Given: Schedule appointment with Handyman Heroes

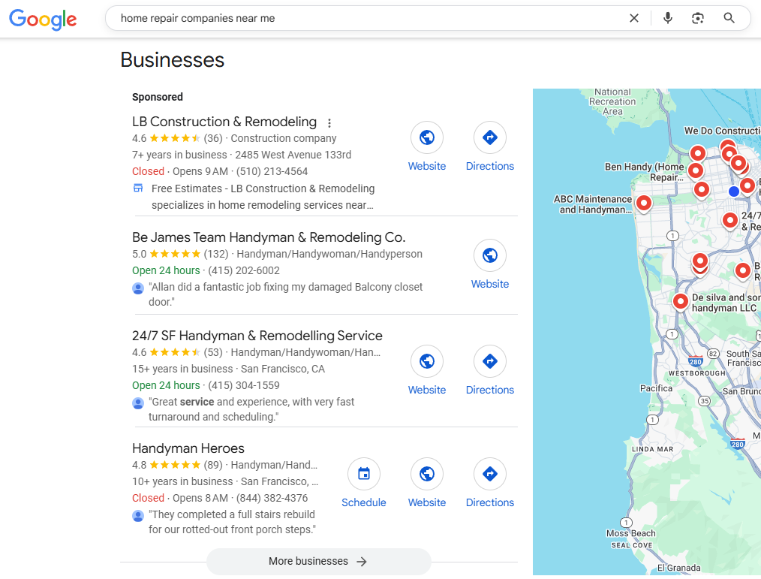Looking at the screenshot, I should (364, 474).
